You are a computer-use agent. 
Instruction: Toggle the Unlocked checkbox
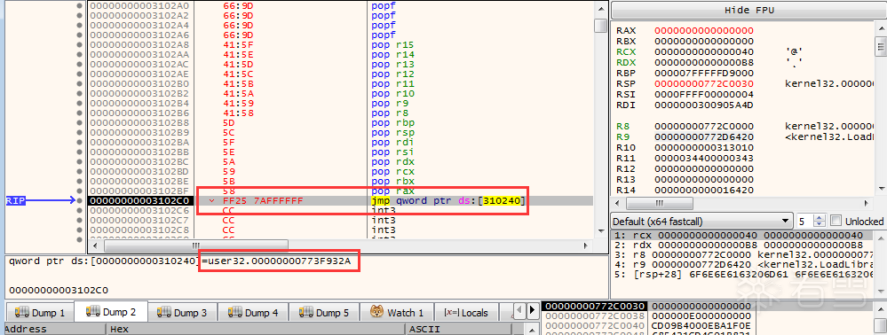click(836, 221)
